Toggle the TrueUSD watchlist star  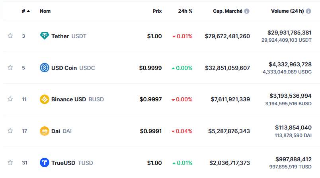pyautogui.click(x=10, y=163)
